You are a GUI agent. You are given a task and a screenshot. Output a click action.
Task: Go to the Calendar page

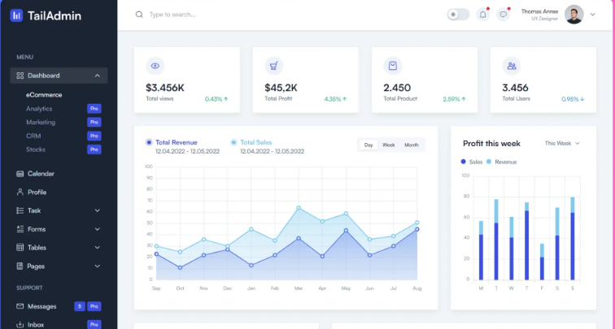41,174
